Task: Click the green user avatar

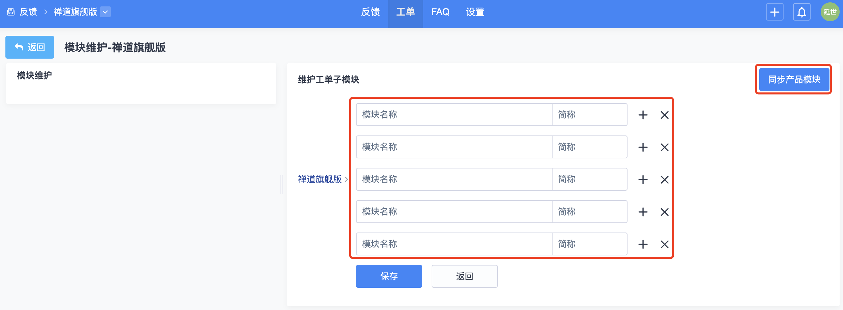Action: (830, 12)
